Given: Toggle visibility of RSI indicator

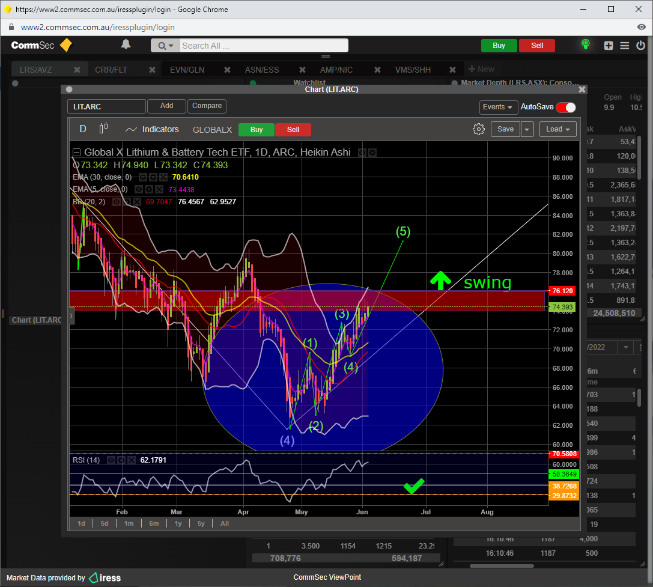Looking at the screenshot, I should [x=111, y=460].
